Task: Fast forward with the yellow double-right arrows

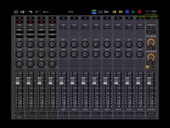Action: point(121,12)
